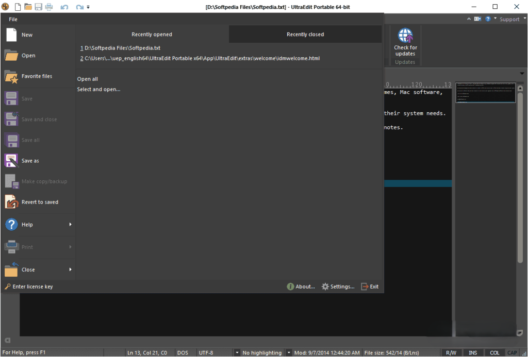Screen dimensions: 528x357
Task: Click the Save as disk-and-pencil icon
Action: pyautogui.click(x=11, y=161)
